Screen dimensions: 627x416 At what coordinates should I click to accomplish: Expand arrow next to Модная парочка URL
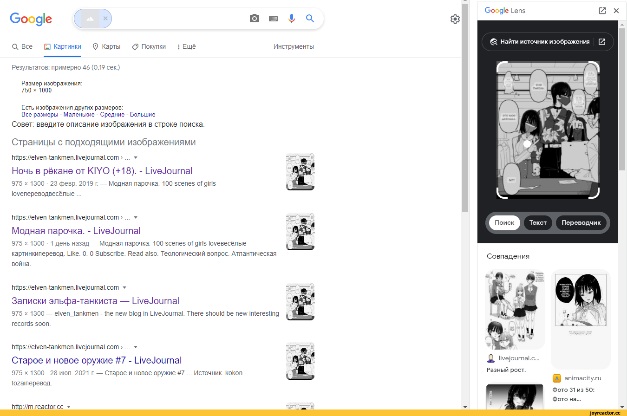click(x=136, y=218)
